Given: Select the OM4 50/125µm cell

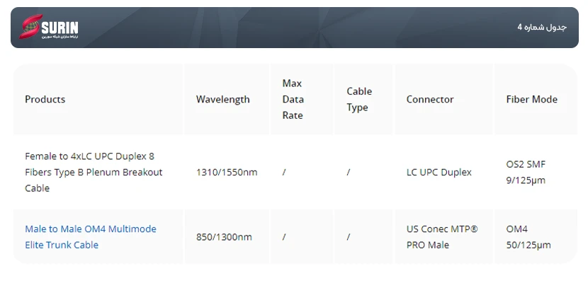Looking at the screenshot, I should [x=528, y=236].
